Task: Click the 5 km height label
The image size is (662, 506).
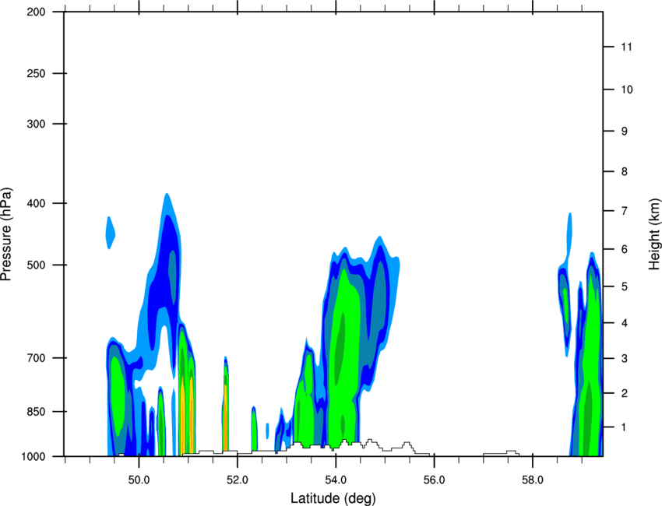Action: [625, 286]
